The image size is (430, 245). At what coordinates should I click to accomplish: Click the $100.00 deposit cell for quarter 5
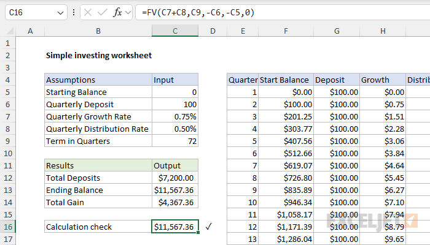coord(337,141)
